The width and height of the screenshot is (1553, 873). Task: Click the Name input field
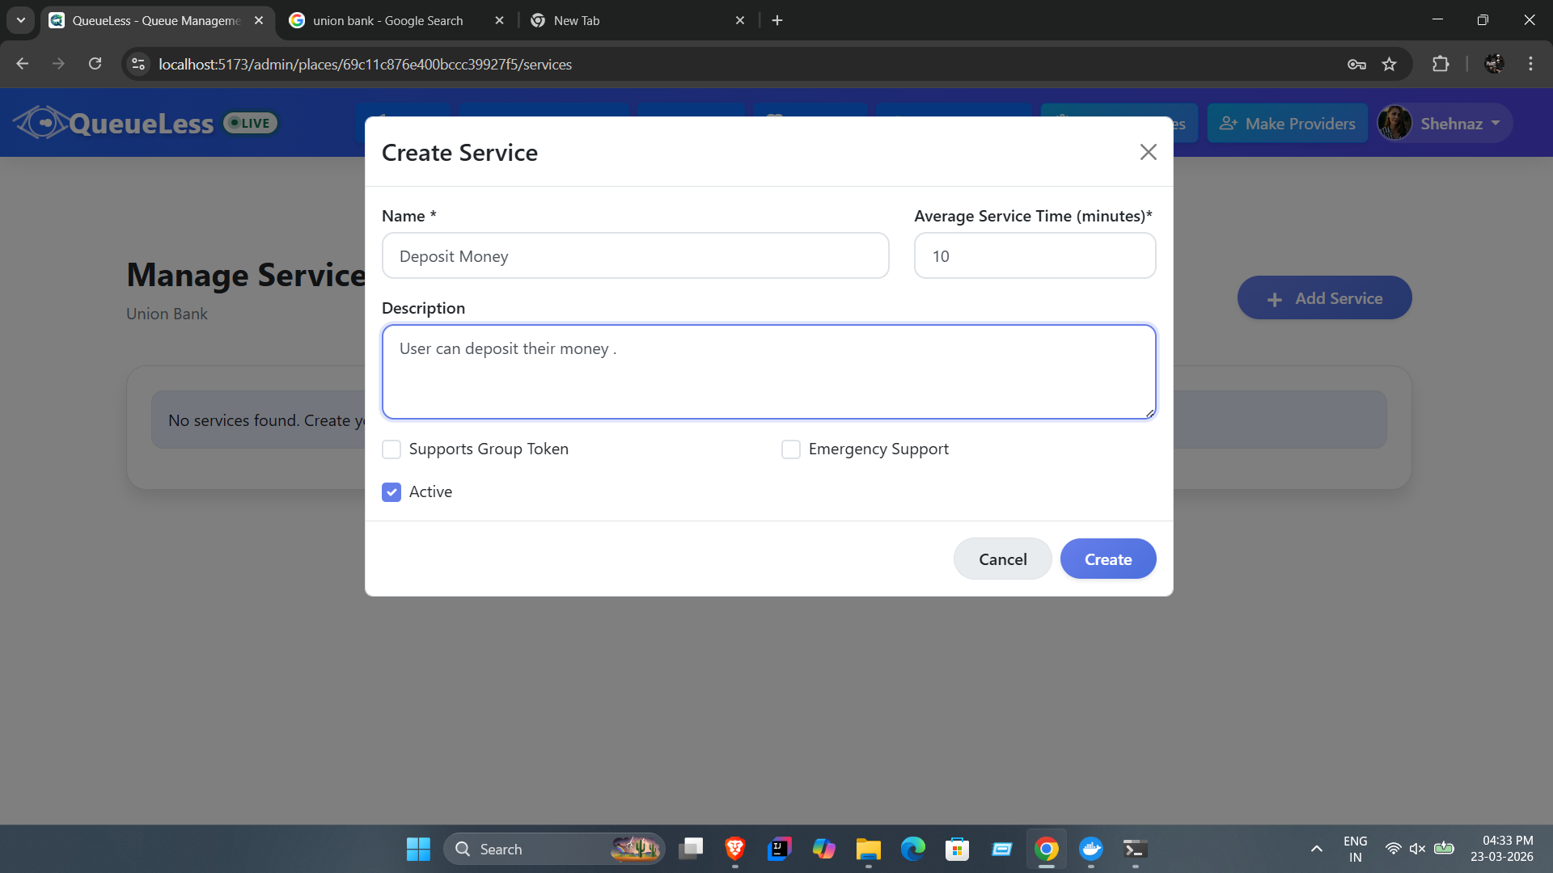(x=635, y=256)
